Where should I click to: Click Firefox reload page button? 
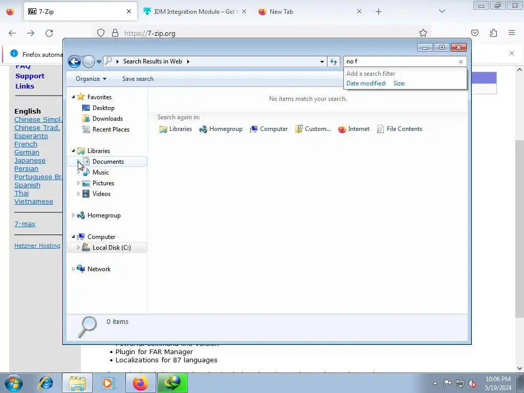tap(49, 33)
